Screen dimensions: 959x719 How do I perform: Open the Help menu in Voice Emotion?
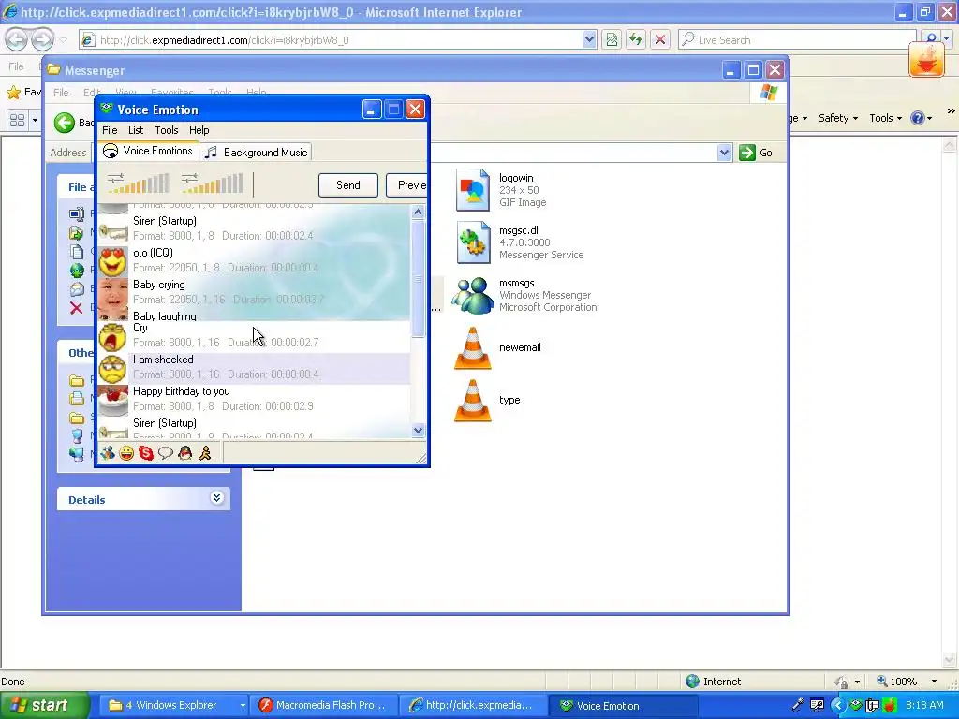coord(199,130)
